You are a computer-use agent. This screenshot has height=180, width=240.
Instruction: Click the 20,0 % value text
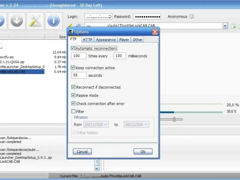[x=232, y=105]
